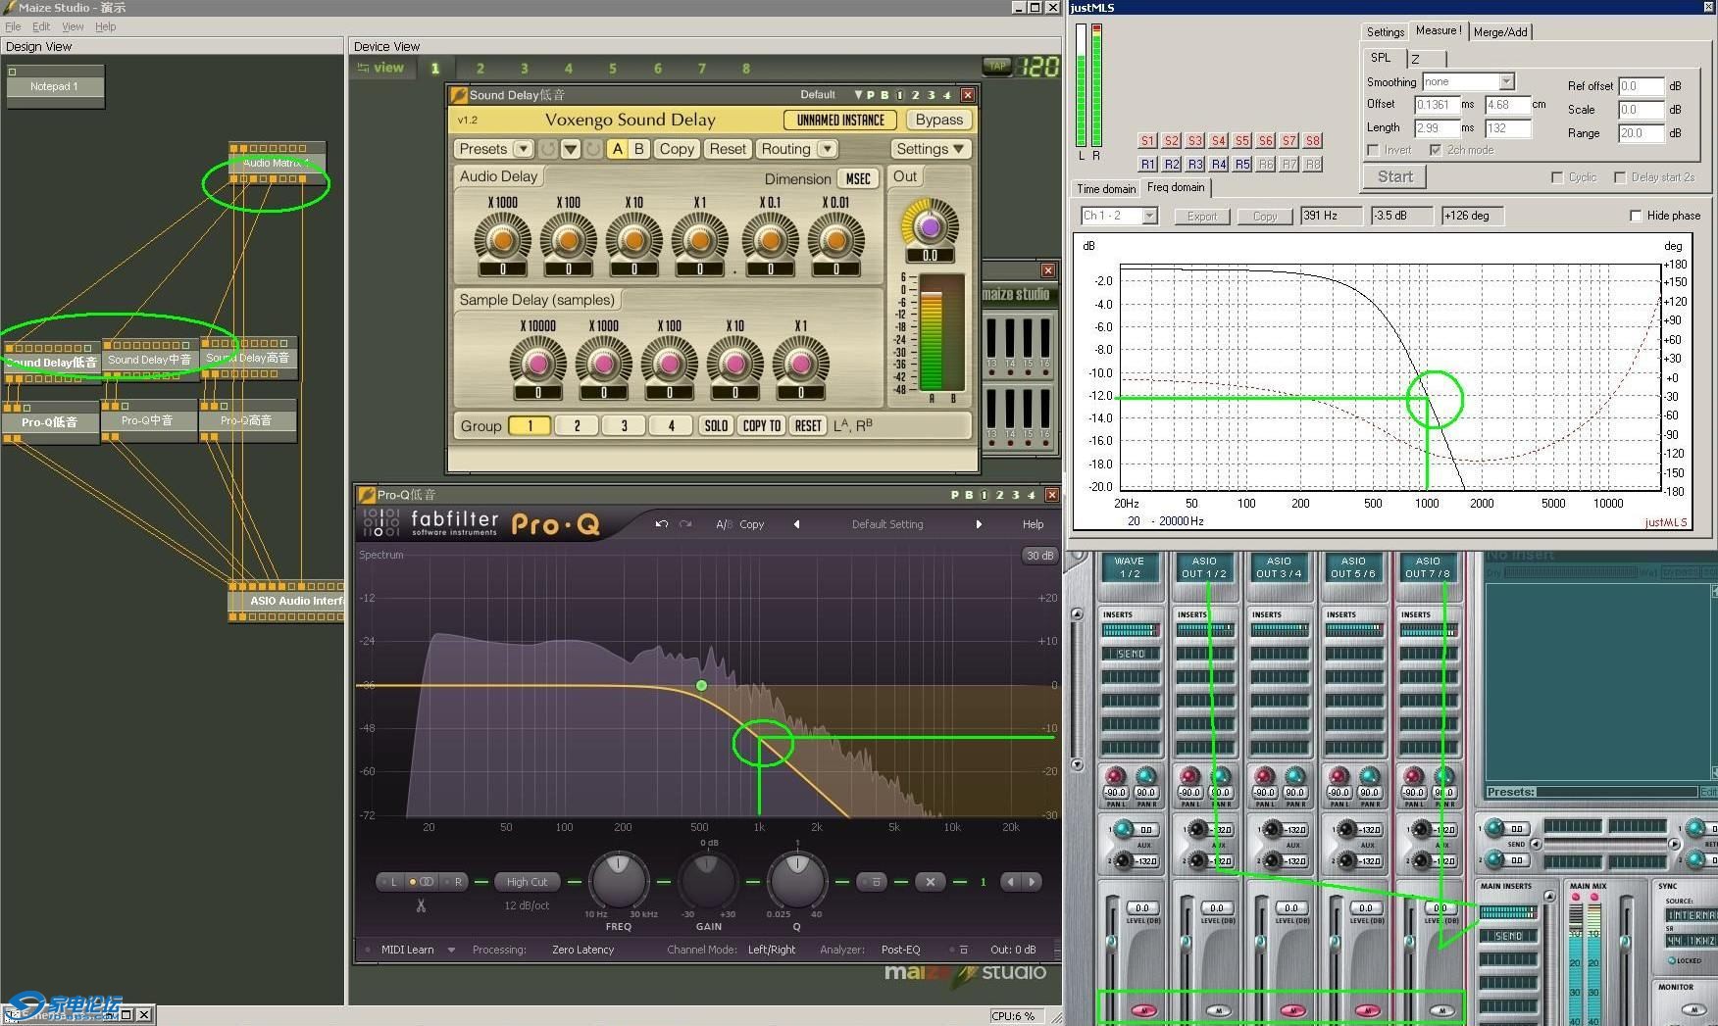Enable the Hide phase checkbox
1718x1026 pixels.
(1636, 216)
